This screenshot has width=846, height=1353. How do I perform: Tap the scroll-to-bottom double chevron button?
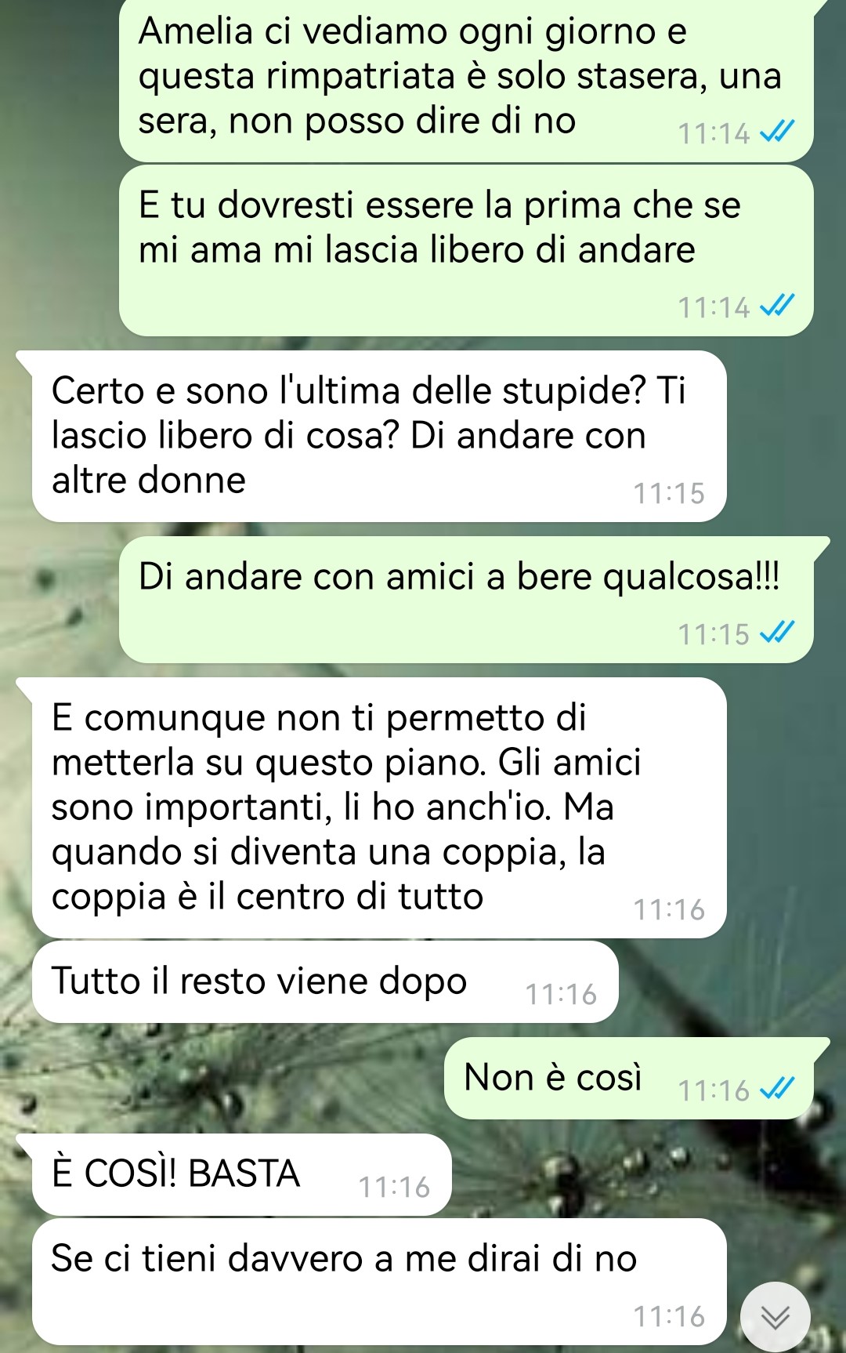(x=775, y=1318)
